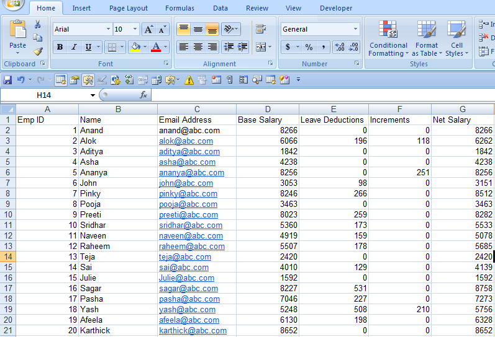The height and width of the screenshot is (337, 495).
Task: Click the Conditional Formatting icon
Action: [x=388, y=30]
